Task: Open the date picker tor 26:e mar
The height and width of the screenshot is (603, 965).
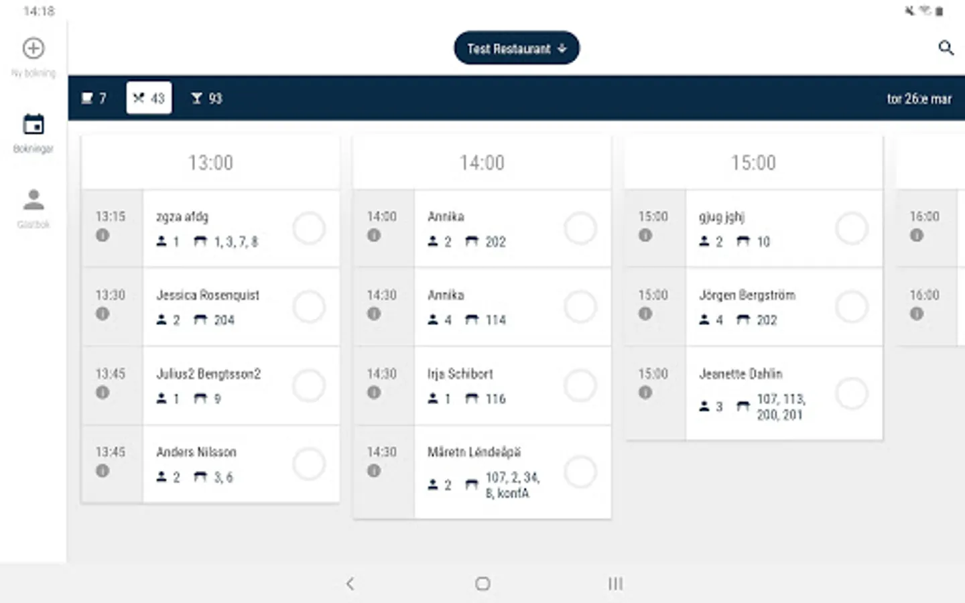Action: tap(919, 98)
